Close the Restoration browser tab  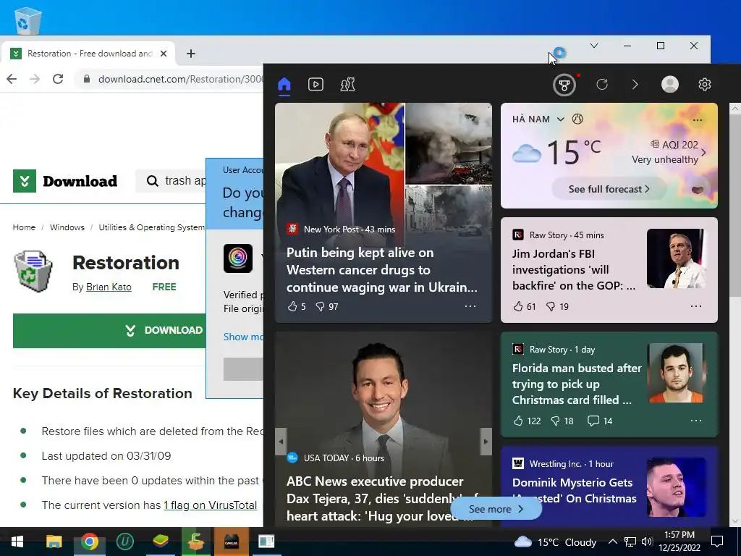click(x=164, y=54)
